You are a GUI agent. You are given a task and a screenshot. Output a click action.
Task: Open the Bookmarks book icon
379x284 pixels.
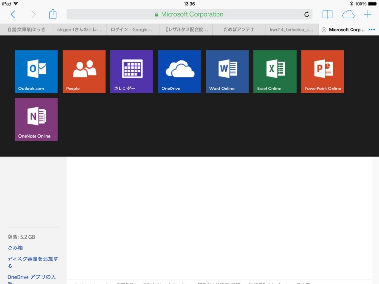327,15
